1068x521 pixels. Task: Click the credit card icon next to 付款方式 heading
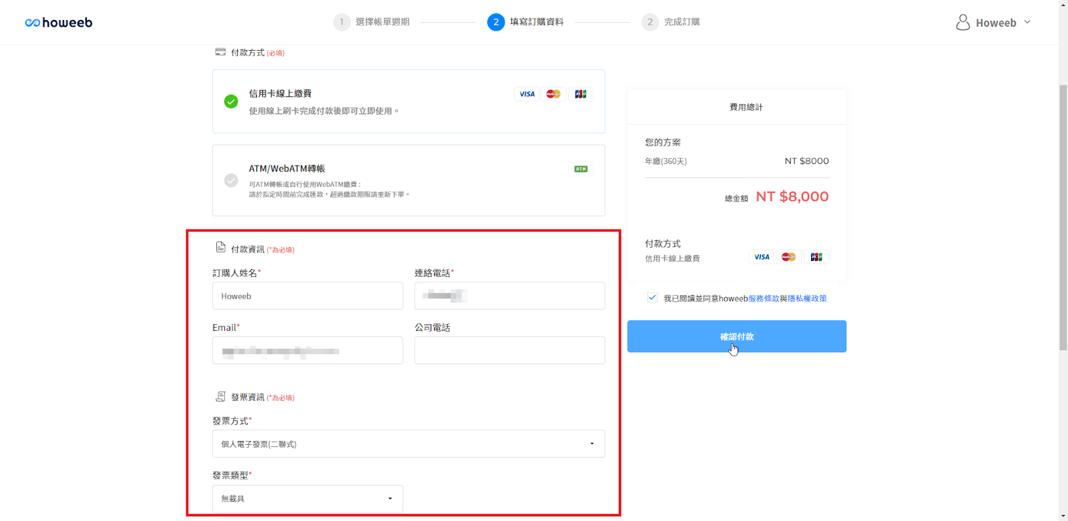tap(220, 51)
